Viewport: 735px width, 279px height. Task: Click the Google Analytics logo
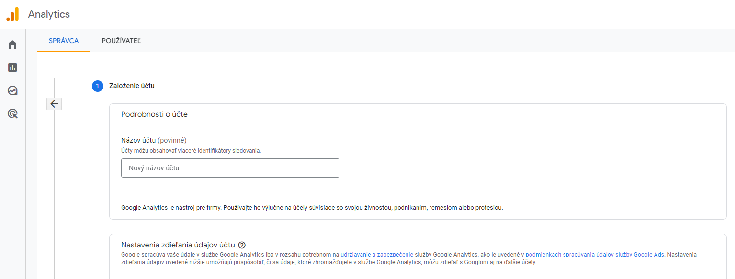[12, 14]
